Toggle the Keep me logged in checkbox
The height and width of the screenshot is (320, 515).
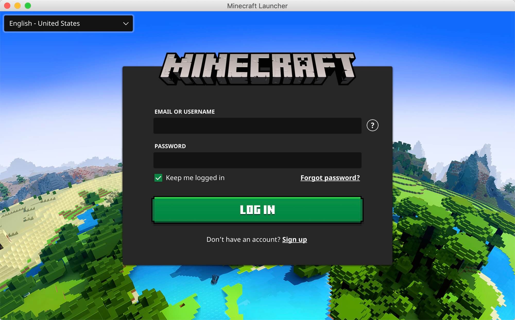point(158,178)
